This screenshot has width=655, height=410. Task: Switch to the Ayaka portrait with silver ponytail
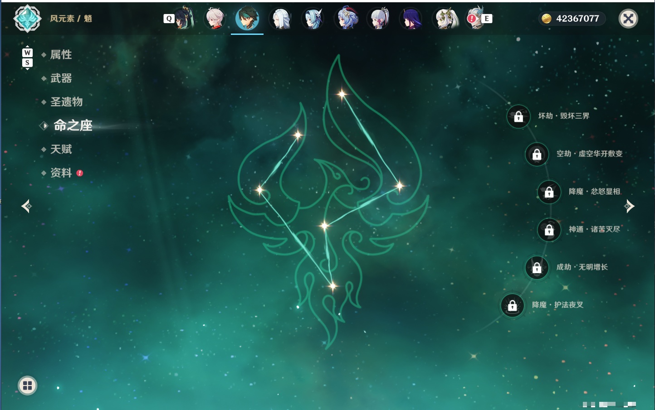coord(379,19)
